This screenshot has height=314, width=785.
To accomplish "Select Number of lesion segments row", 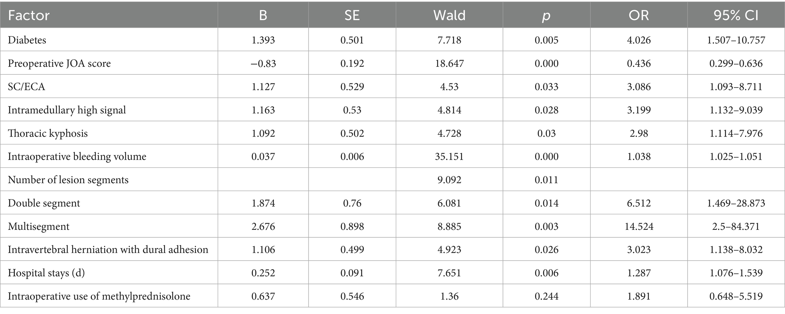I will [392, 179].
